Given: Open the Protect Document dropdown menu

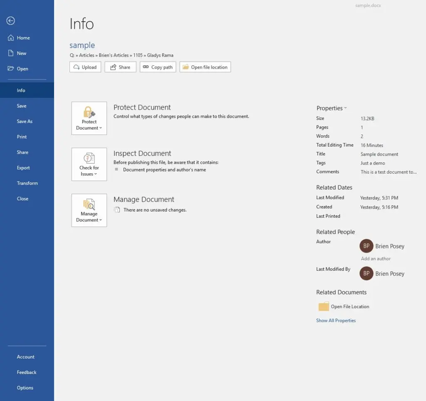Looking at the screenshot, I should pos(89,118).
